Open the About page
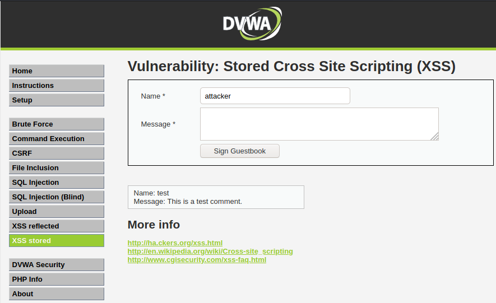 click(57, 294)
